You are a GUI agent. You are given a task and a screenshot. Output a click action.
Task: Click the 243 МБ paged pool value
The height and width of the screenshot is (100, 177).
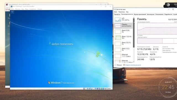click(x=140, y=59)
